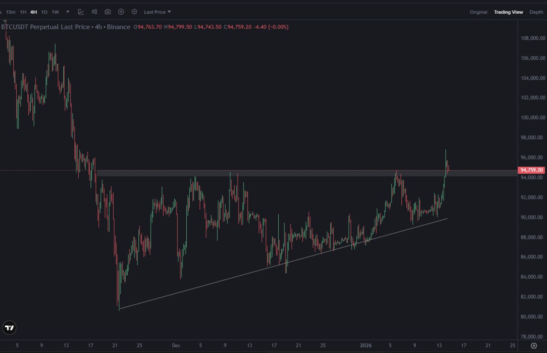Take a chart snapshot with the camera icon

108,12
